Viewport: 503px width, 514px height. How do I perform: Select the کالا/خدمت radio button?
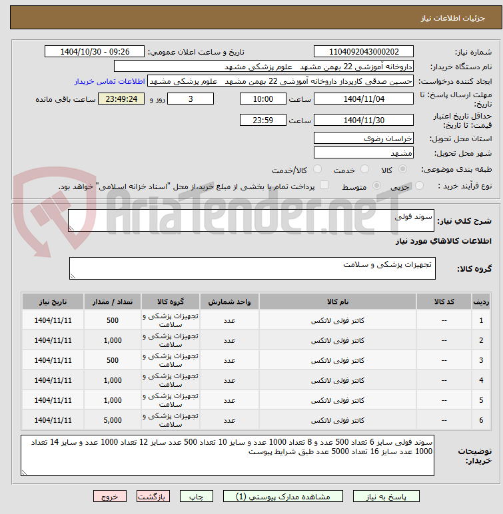pyautogui.click(x=317, y=169)
